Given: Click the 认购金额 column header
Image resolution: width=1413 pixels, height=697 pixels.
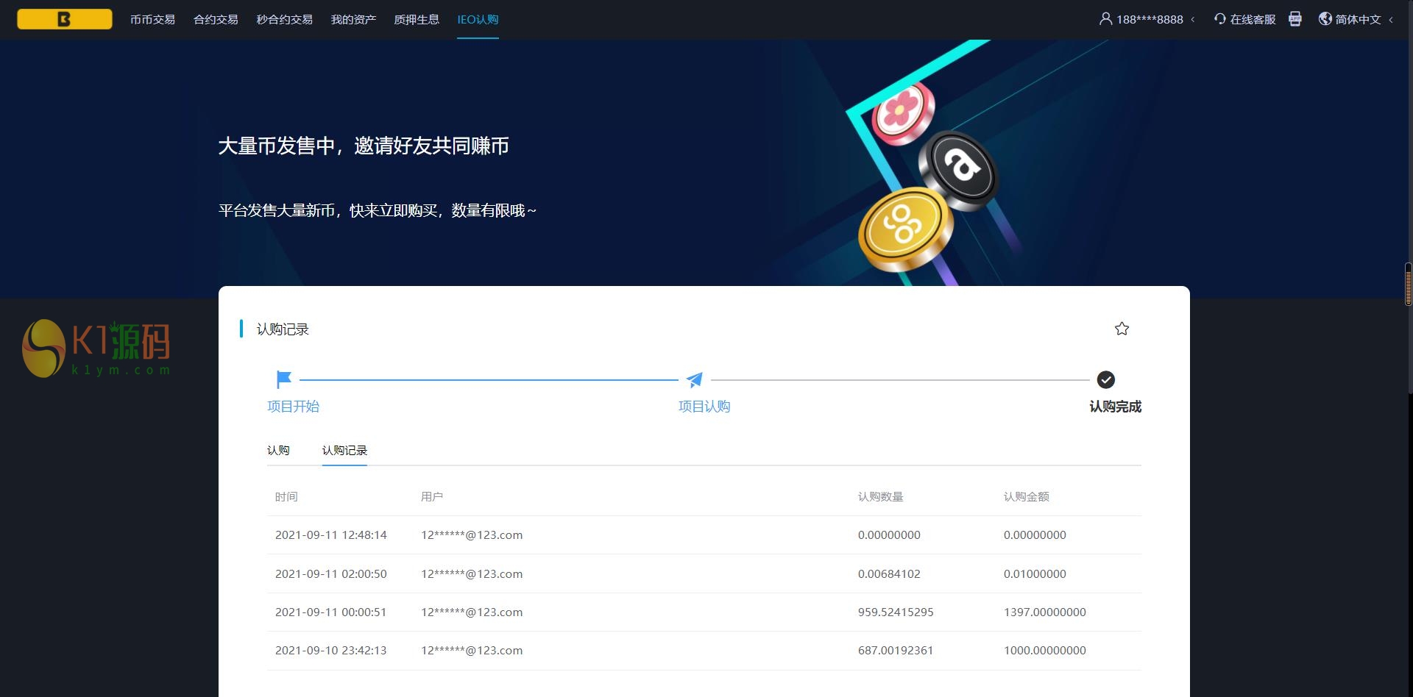Looking at the screenshot, I should 1026,497.
